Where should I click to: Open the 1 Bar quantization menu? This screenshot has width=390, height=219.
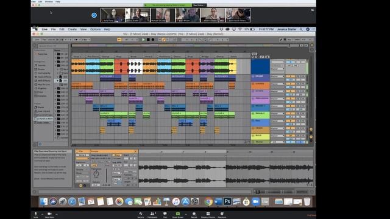click(86, 40)
